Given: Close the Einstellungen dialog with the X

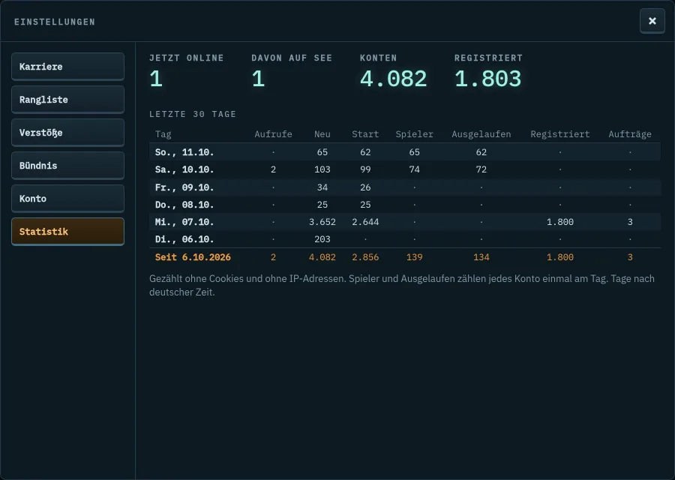Looking at the screenshot, I should (652, 21).
